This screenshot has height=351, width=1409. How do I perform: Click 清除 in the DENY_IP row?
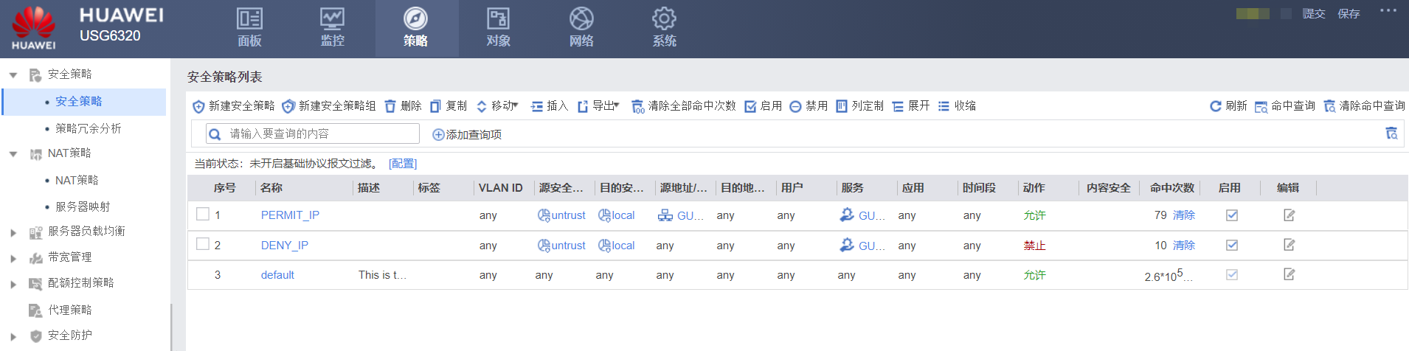click(1184, 246)
